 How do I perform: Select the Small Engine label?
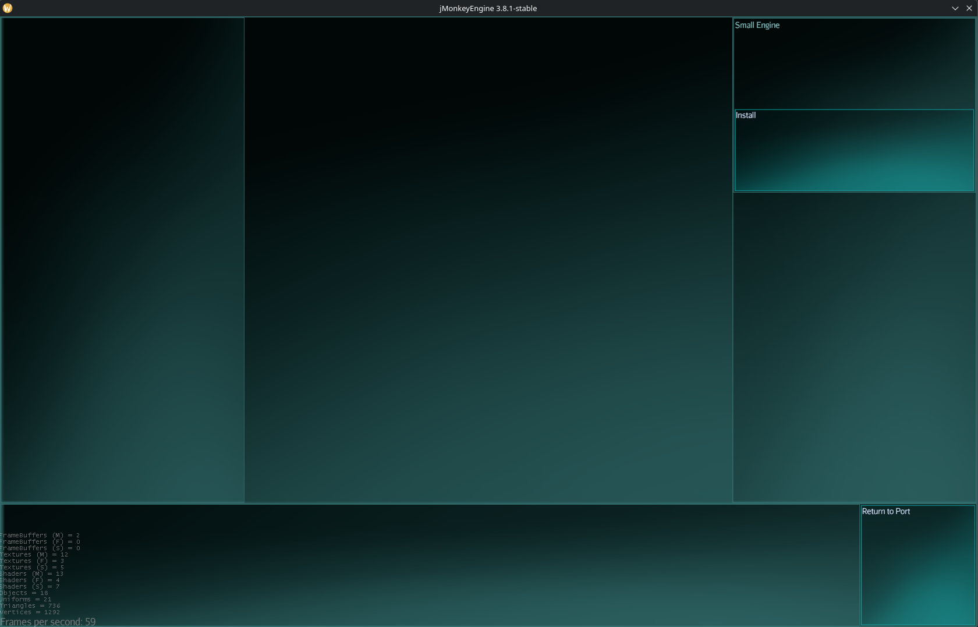tap(757, 25)
